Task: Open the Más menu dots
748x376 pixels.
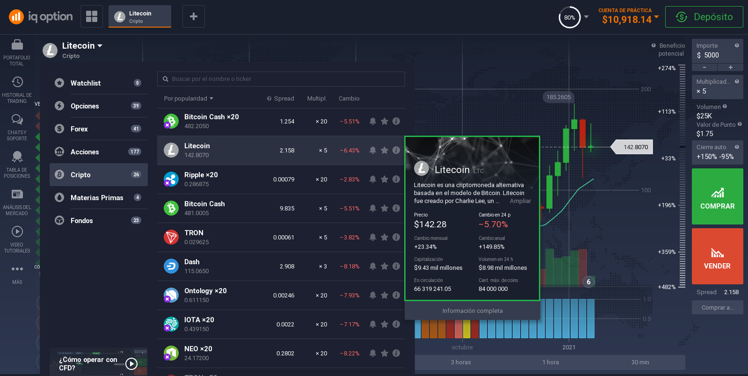Action: tap(17, 269)
